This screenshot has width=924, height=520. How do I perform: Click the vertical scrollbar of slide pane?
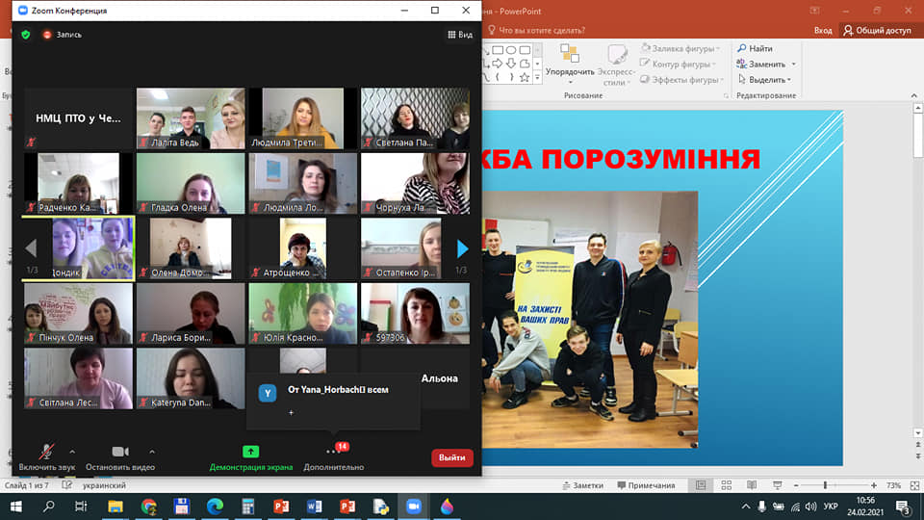(917, 272)
